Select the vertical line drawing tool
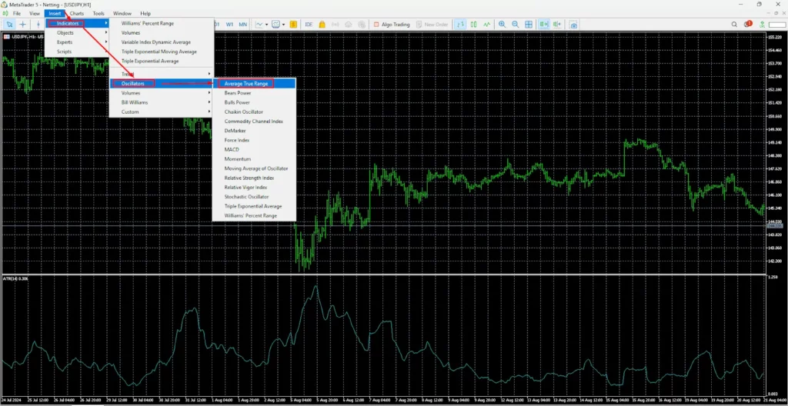Screen dimensions: 788x406 [x=38, y=24]
